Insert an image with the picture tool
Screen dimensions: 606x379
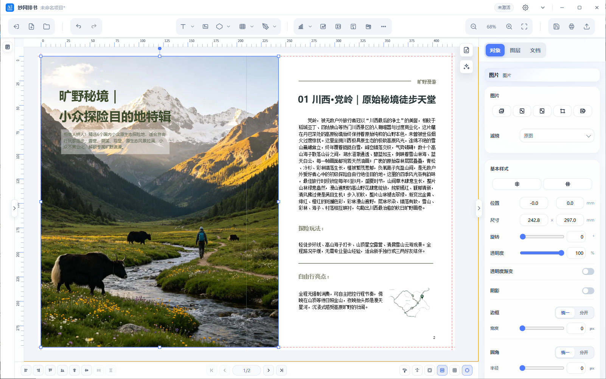pyautogui.click(x=205, y=27)
